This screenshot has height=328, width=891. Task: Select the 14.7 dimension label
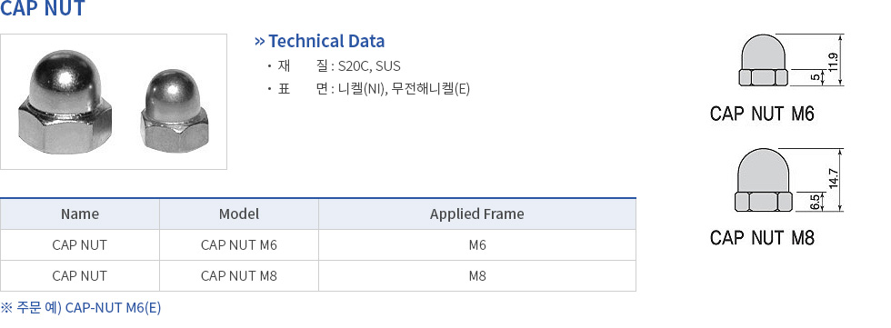(x=833, y=179)
